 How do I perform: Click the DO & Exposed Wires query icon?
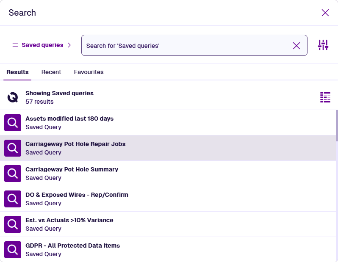pyautogui.click(x=13, y=199)
